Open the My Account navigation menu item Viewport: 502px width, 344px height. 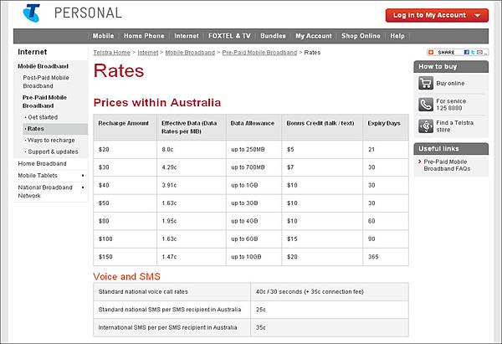click(314, 36)
